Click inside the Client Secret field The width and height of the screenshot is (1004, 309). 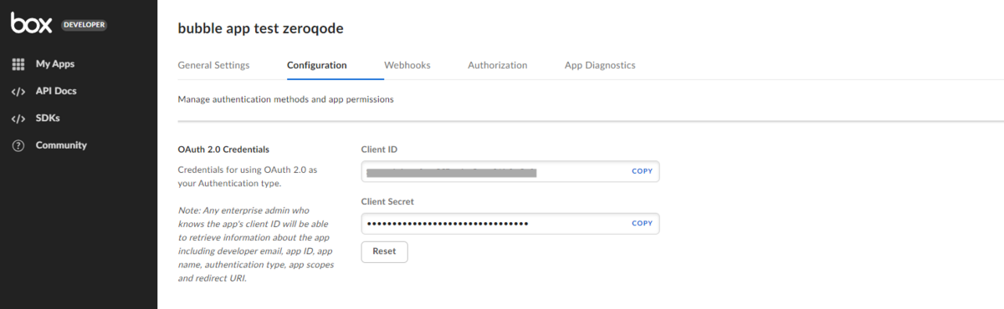pyautogui.click(x=510, y=223)
